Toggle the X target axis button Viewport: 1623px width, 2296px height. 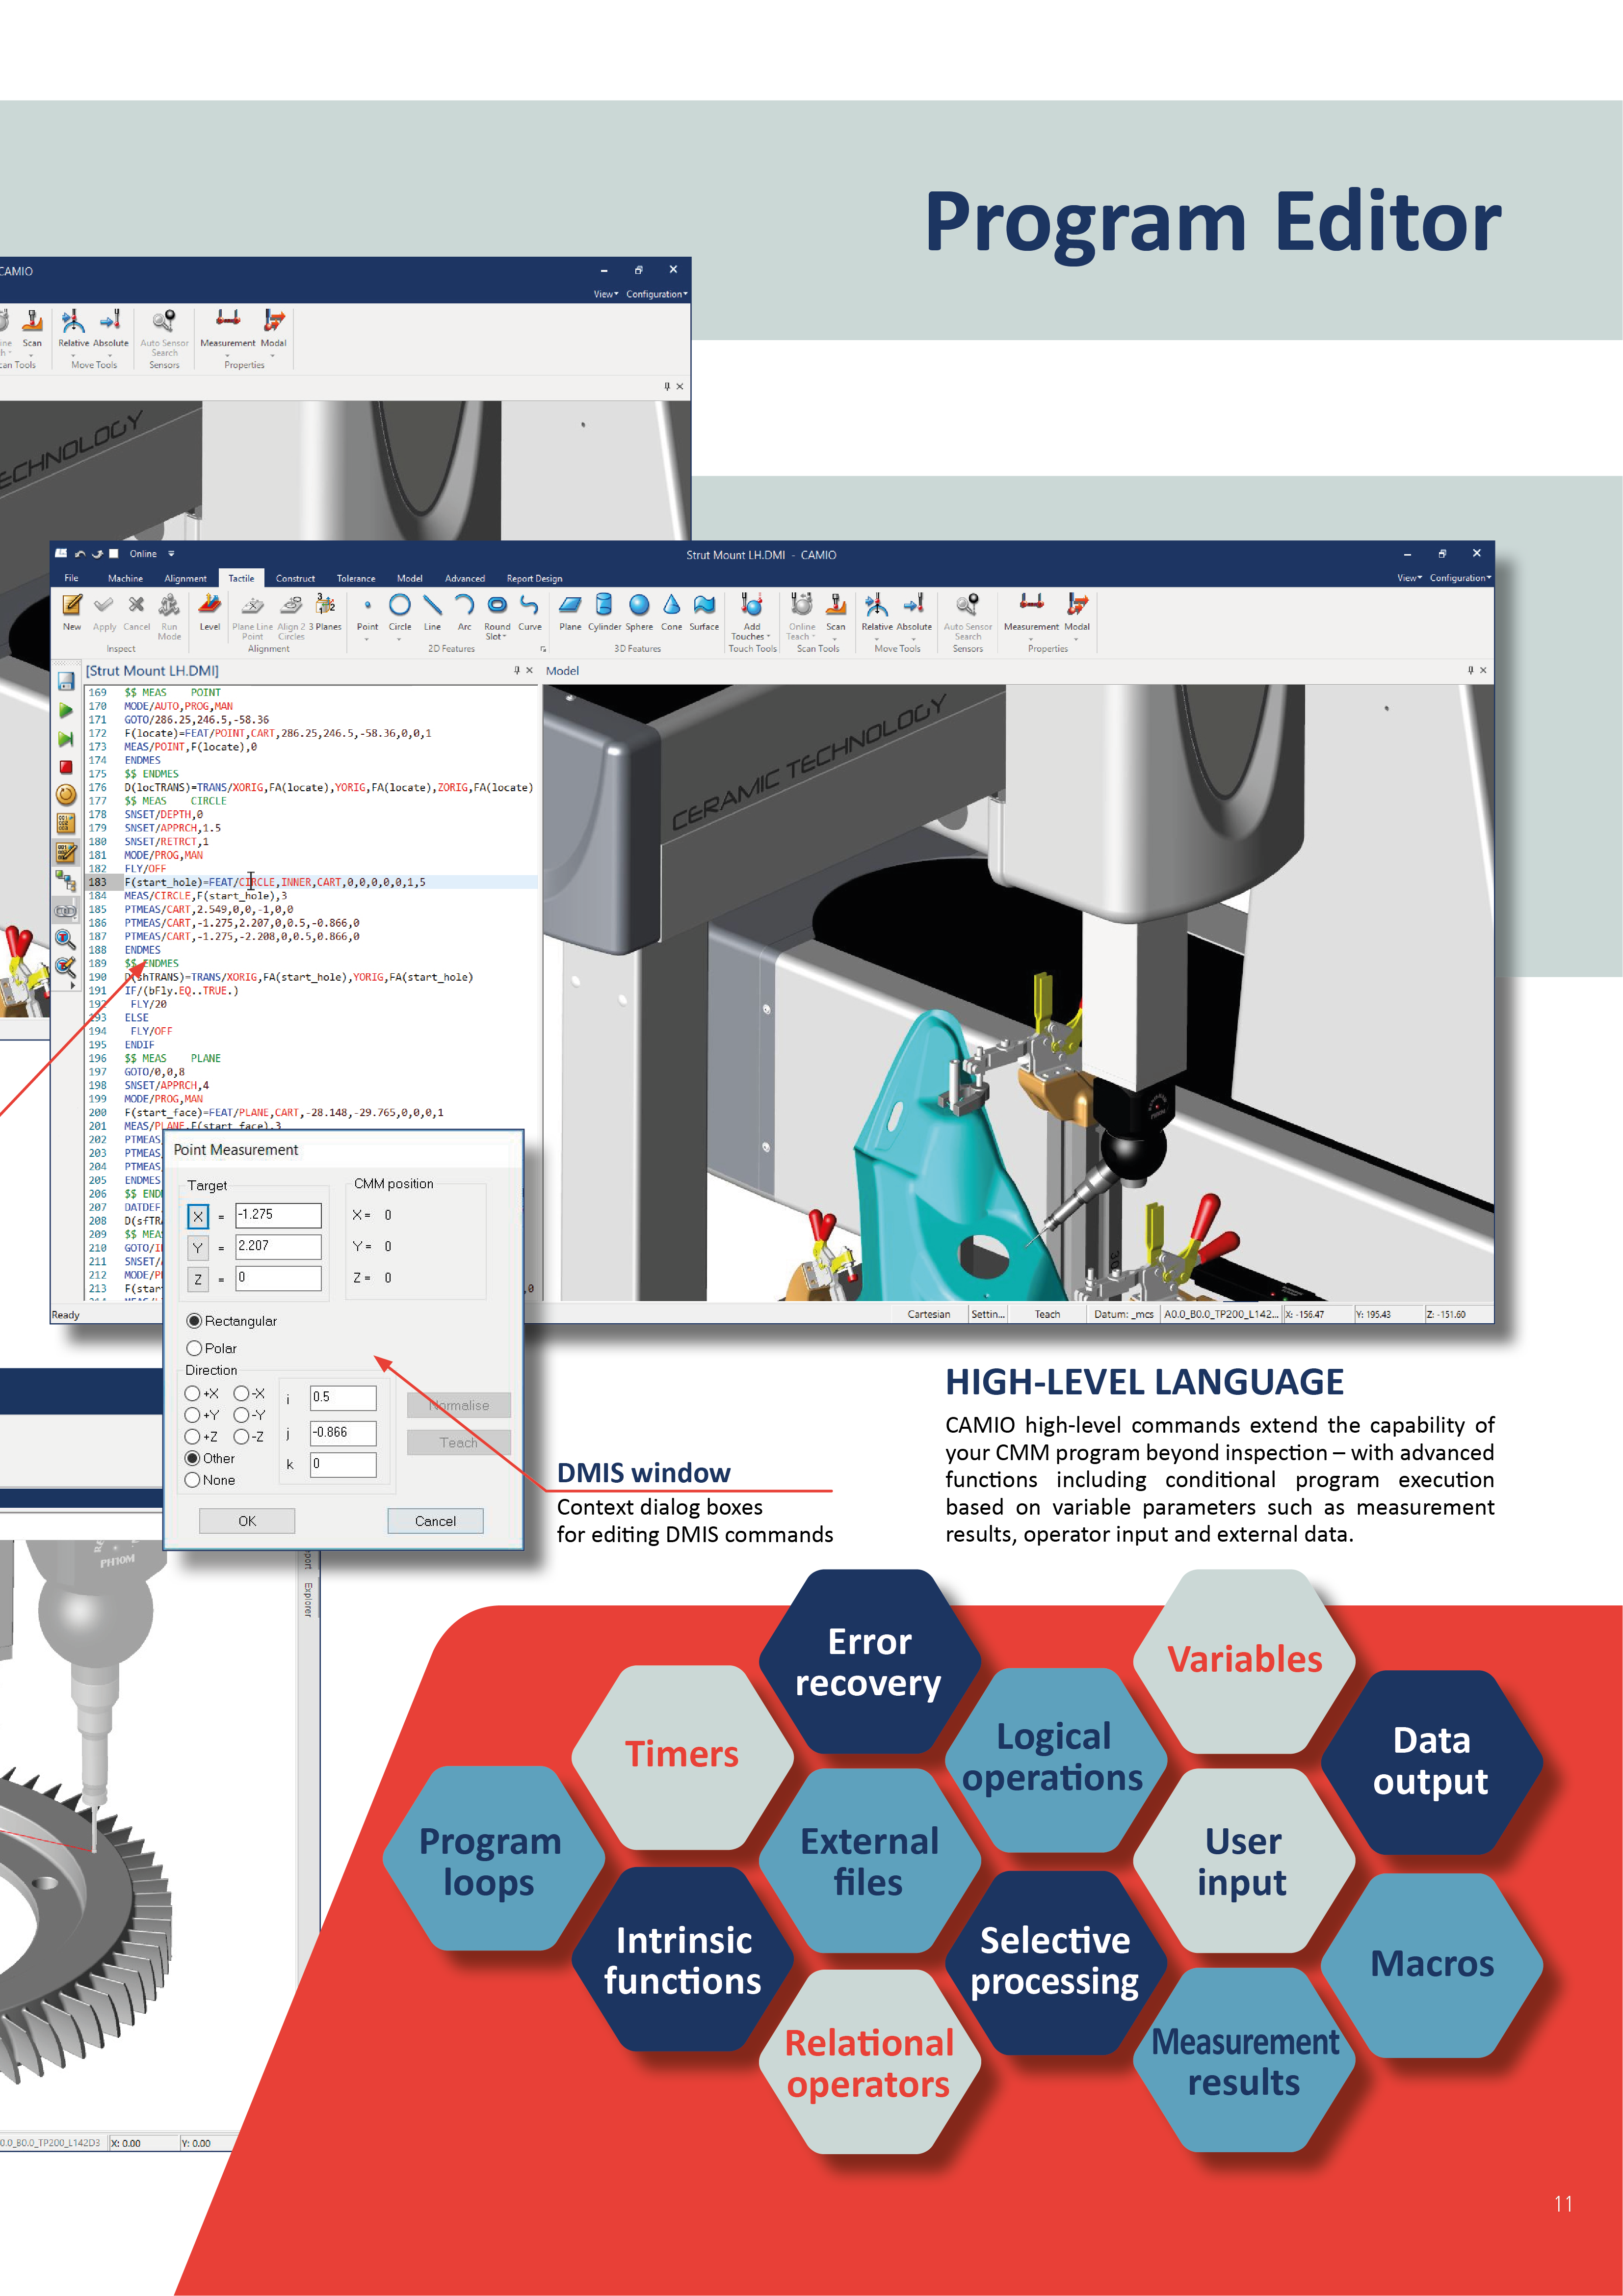198,1216
